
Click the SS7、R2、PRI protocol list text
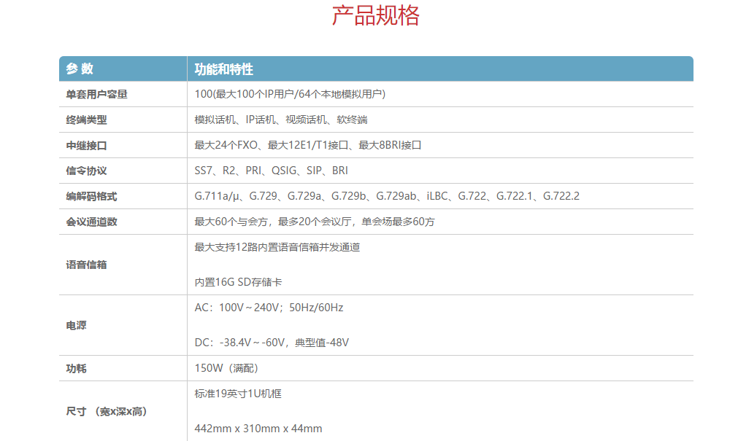point(271,171)
